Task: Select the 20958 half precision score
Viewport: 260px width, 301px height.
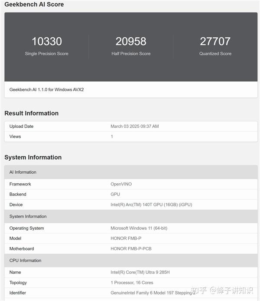Action: point(131,41)
